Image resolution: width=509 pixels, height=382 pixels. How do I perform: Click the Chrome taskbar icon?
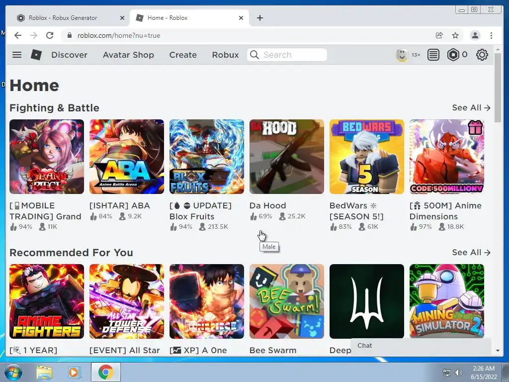point(105,372)
